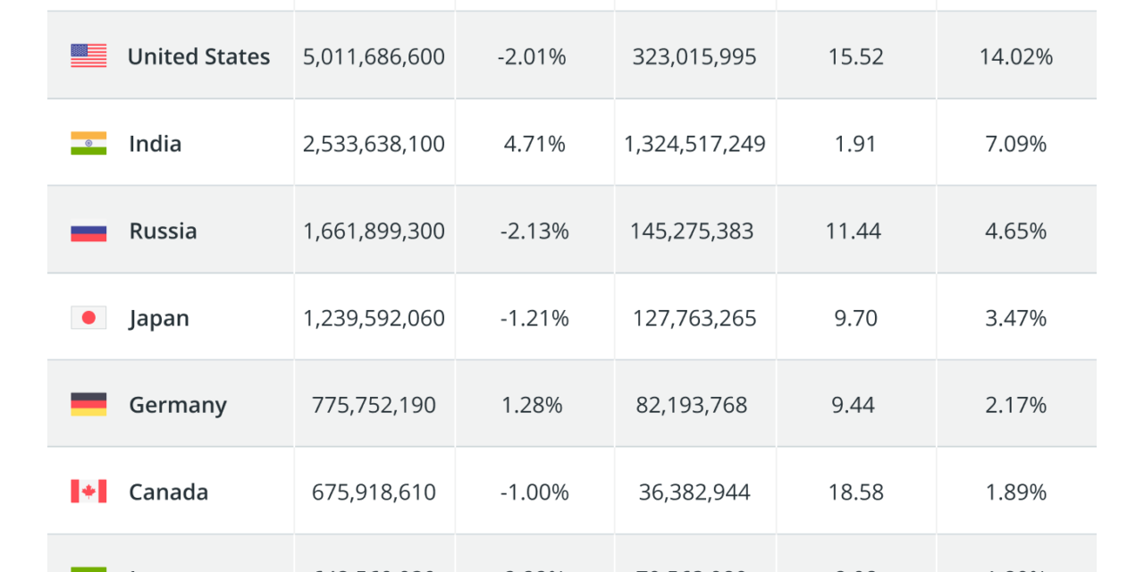Click the Japan flag icon
The height and width of the screenshot is (572, 1144).
click(88, 318)
